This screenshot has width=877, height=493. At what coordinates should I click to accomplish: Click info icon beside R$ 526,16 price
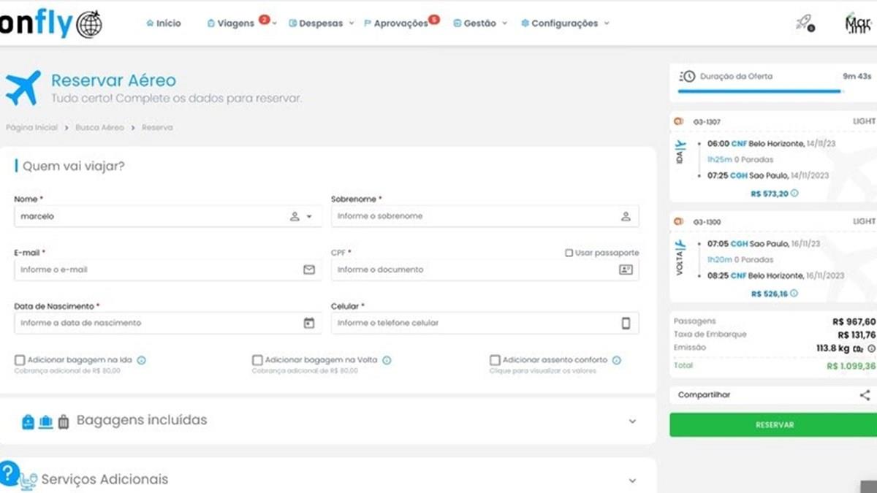tap(794, 294)
